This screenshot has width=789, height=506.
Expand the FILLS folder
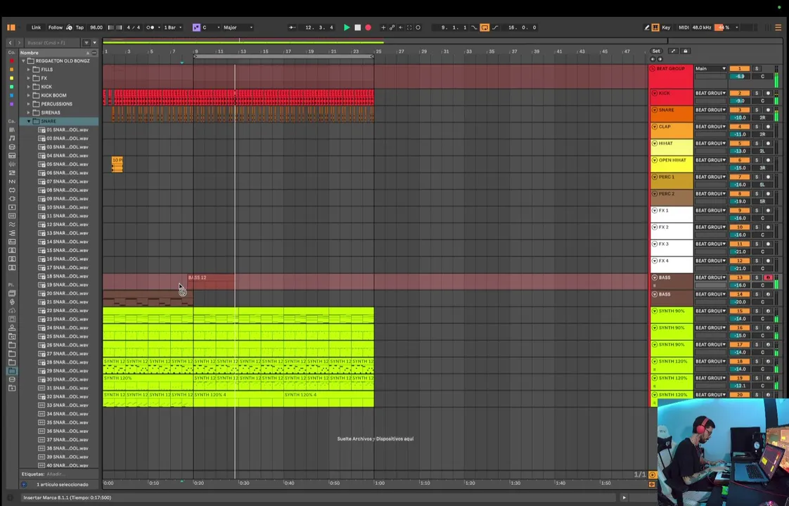click(29, 70)
